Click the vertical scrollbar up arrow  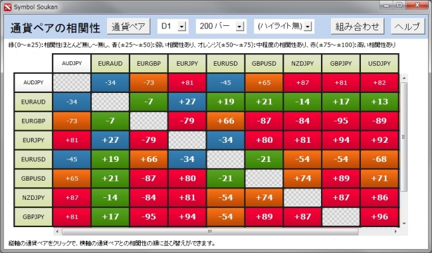coord(404,78)
